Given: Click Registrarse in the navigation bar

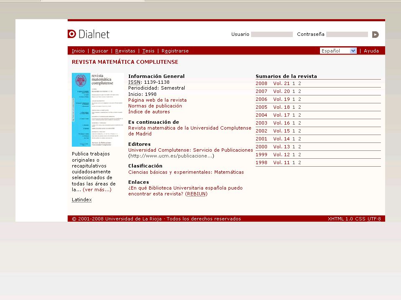Looking at the screenshot, I should (175, 51).
